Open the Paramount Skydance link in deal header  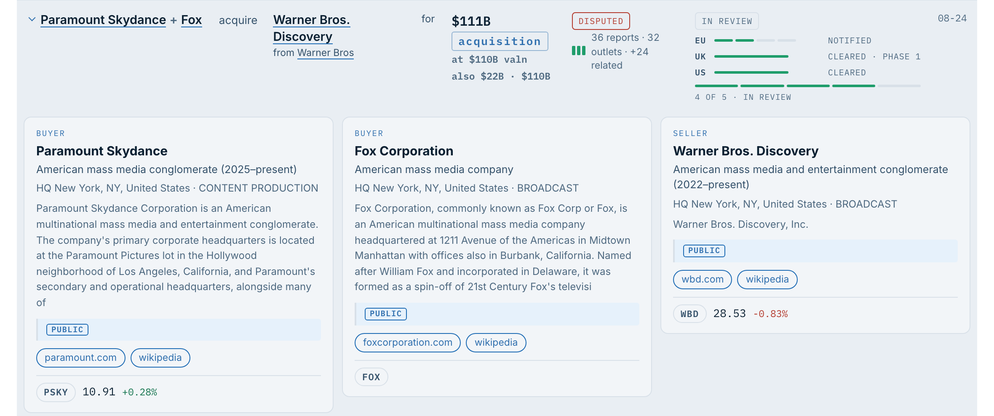103,20
